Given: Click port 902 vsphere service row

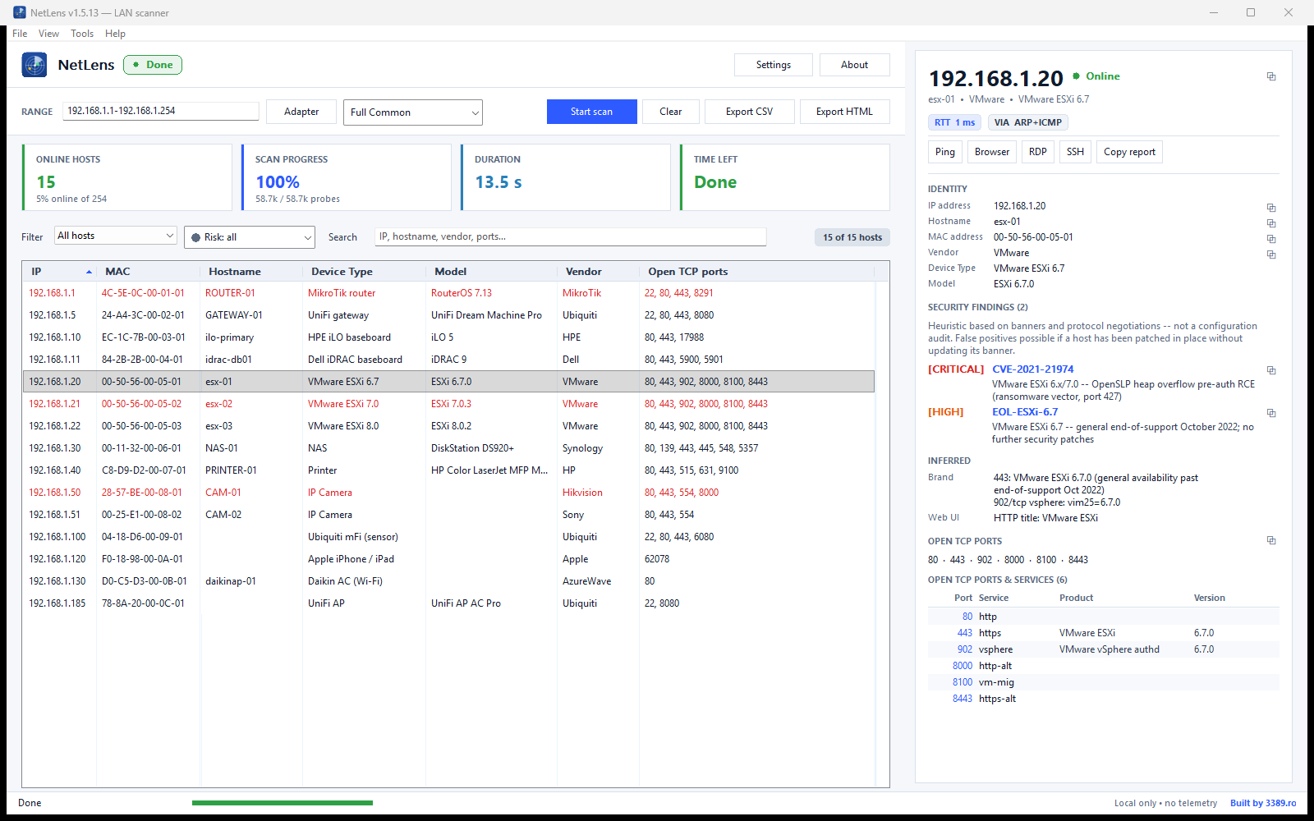Looking at the screenshot, I should pos(1104,649).
